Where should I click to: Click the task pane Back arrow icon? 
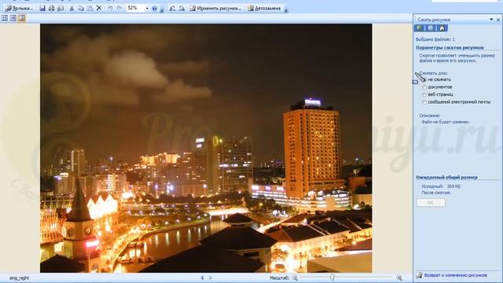click(419, 28)
